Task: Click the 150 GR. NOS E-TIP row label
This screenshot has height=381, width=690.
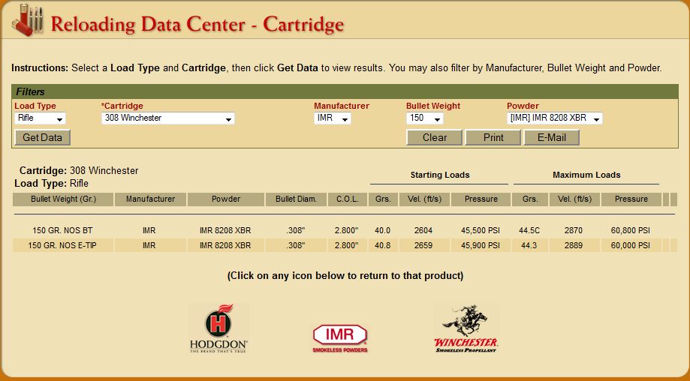Action: pos(62,246)
